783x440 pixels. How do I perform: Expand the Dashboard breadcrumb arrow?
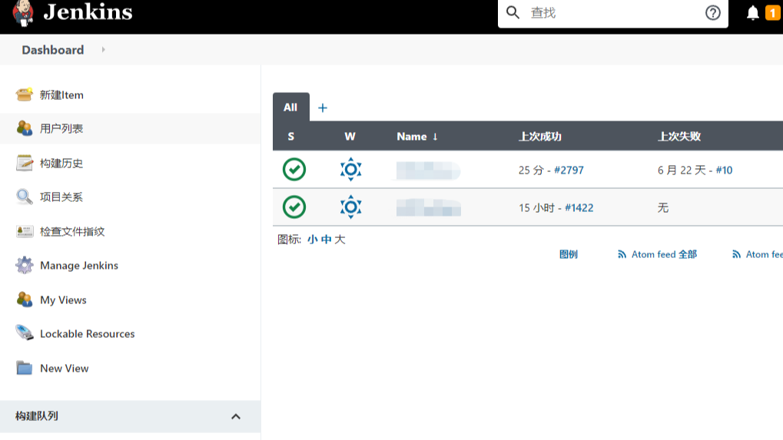coord(104,50)
